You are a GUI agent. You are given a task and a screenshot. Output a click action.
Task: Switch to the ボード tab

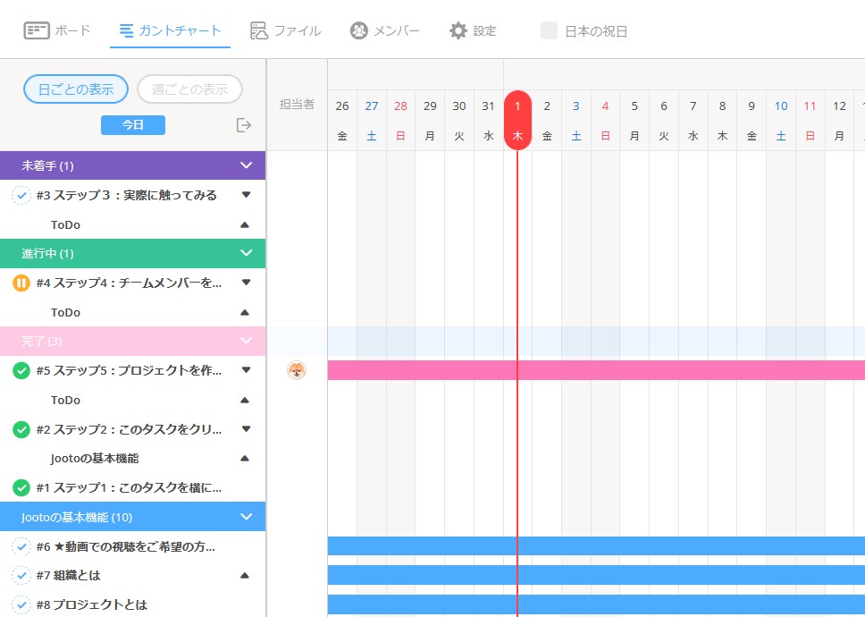[x=57, y=31]
